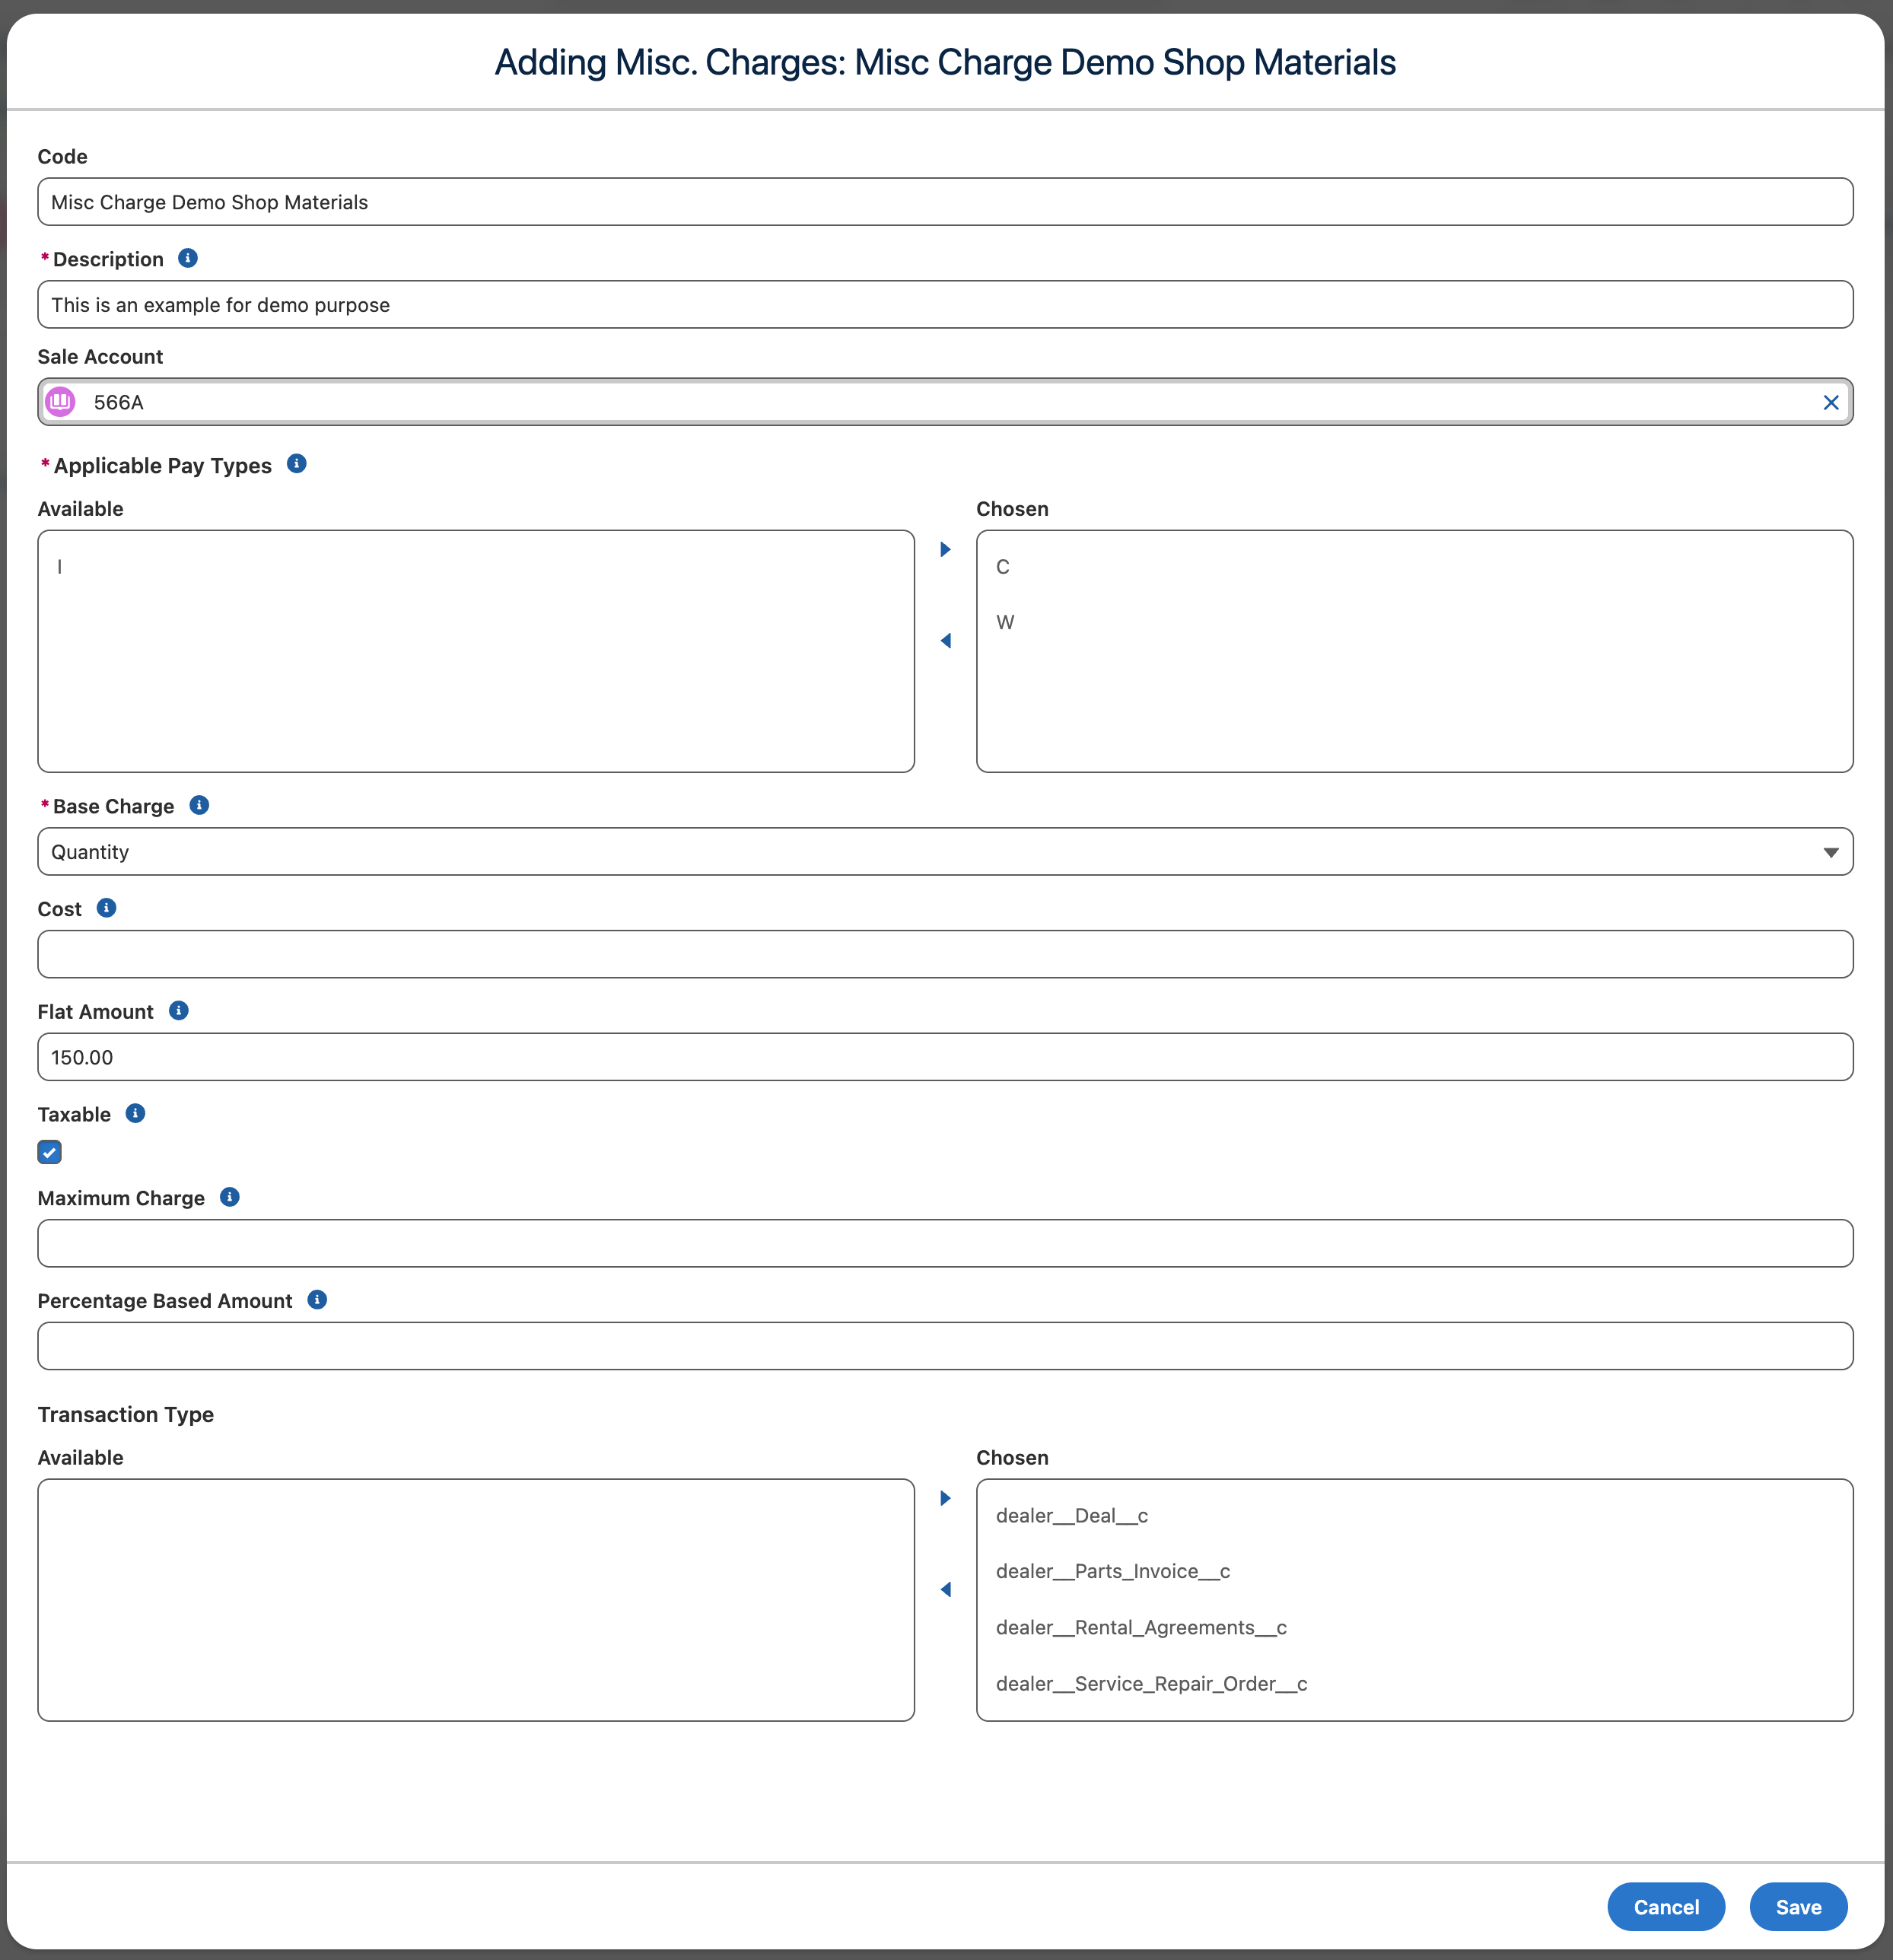This screenshot has height=1960, width=1893.
Task: Click Transaction Type move-right arrow
Action: 945,1498
